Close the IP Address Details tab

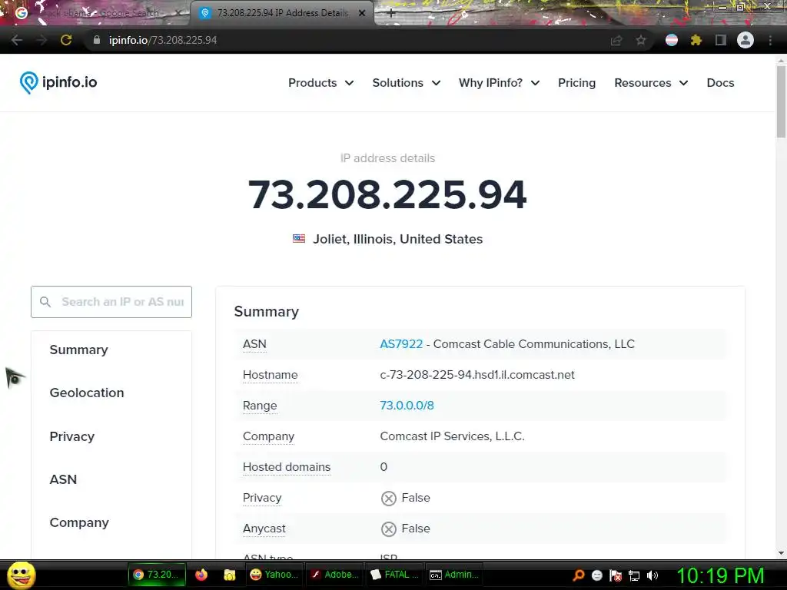(x=362, y=13)
